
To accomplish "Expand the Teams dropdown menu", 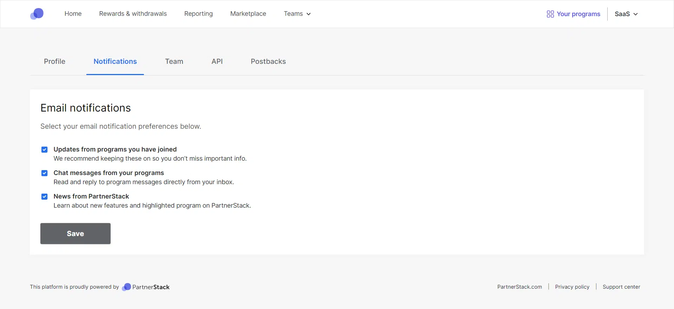I will [297, 14].
